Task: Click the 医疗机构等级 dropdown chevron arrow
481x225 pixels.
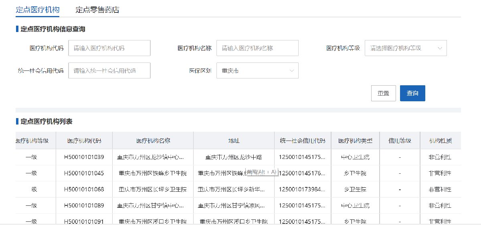Action: pyautogui.click(x=440, y=48)
